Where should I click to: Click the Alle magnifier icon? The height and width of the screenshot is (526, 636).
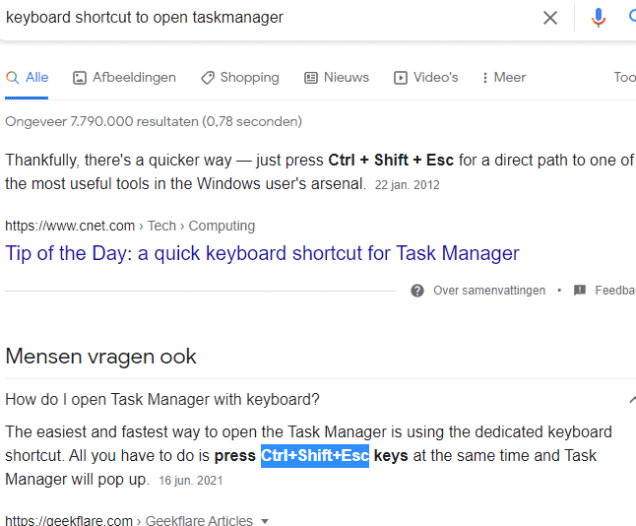[13, 78]
